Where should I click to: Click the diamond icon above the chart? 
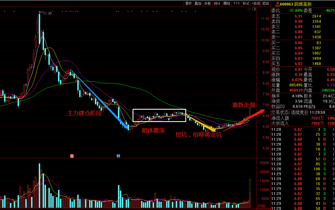point(249,9)
